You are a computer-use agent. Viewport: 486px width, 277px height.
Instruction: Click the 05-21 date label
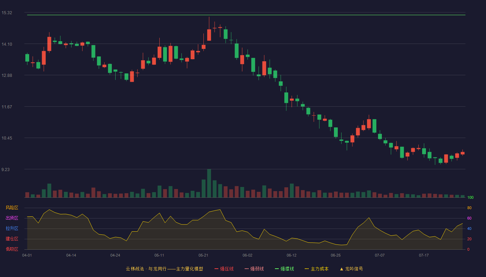[203, 255]
